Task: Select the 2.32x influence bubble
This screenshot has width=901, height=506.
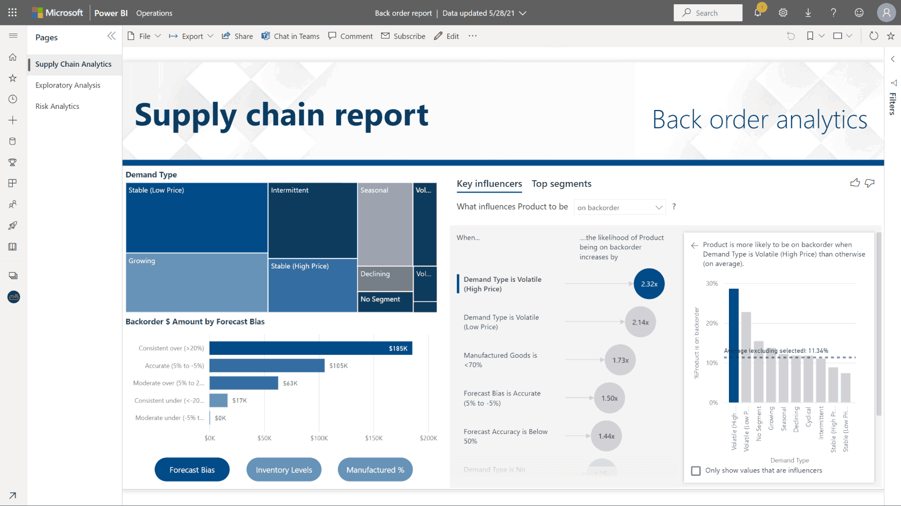Action: click(649, 283)
